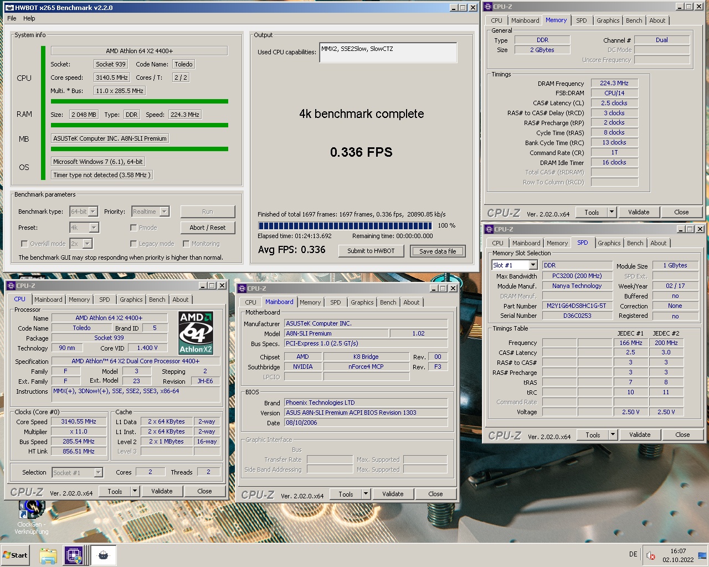The width and height of the screenshot is (709, 567).
Task: Click Southbridge nForce4 MCP field
Action: tap(366, 367)
